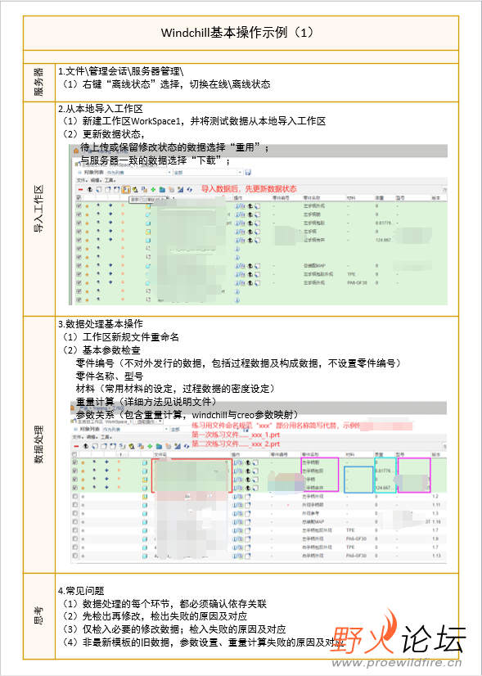Untick checkbox of 左手柄合并 row, import-workspace screenshot
The image size is (482, 676).
pyautogui.click(x=79, y=240)
